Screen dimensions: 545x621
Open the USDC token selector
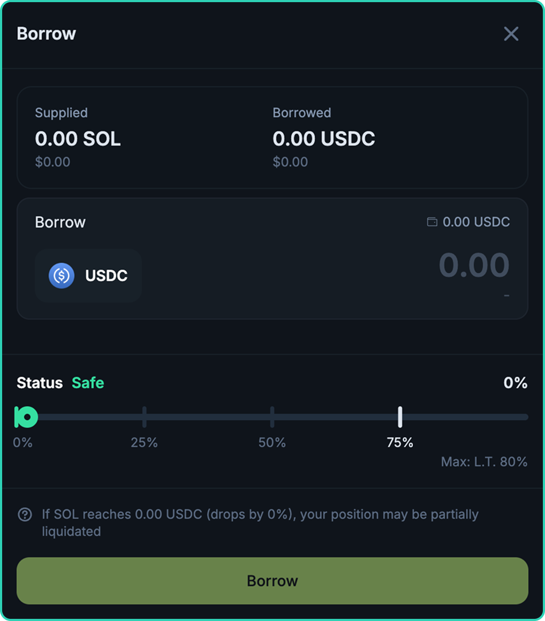coord(88,276)
